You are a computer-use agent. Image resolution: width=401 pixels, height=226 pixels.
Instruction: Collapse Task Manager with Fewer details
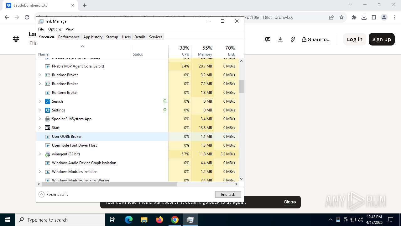53,195
